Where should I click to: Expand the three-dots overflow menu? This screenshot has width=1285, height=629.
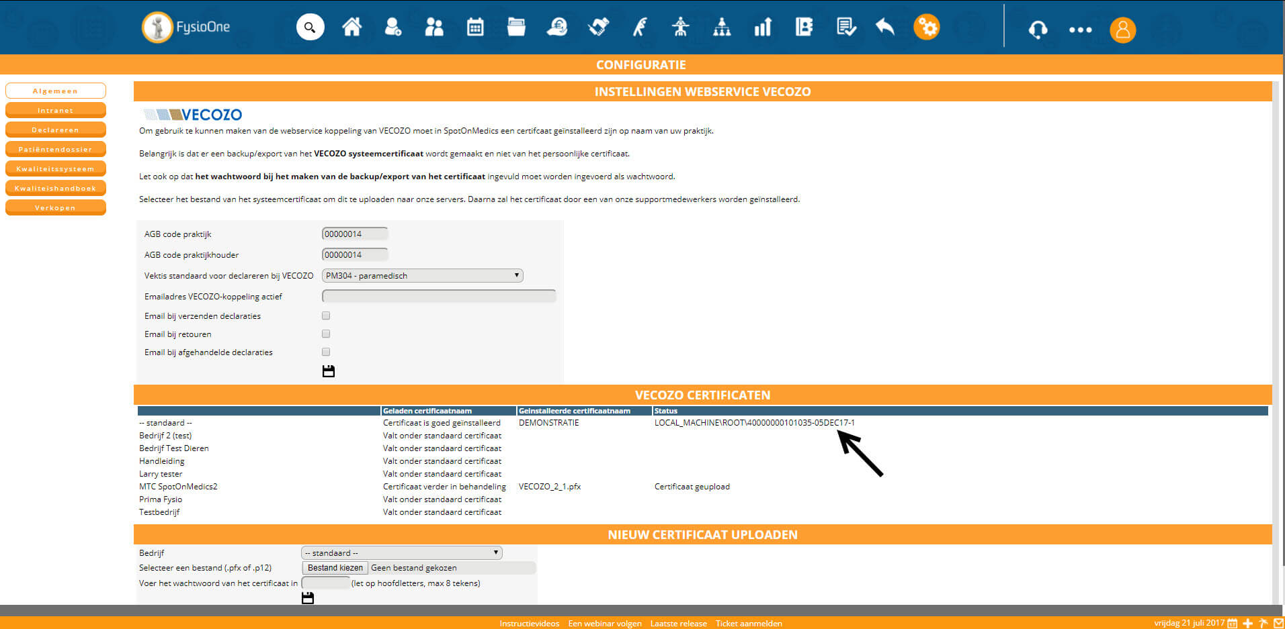(1080, 30)
